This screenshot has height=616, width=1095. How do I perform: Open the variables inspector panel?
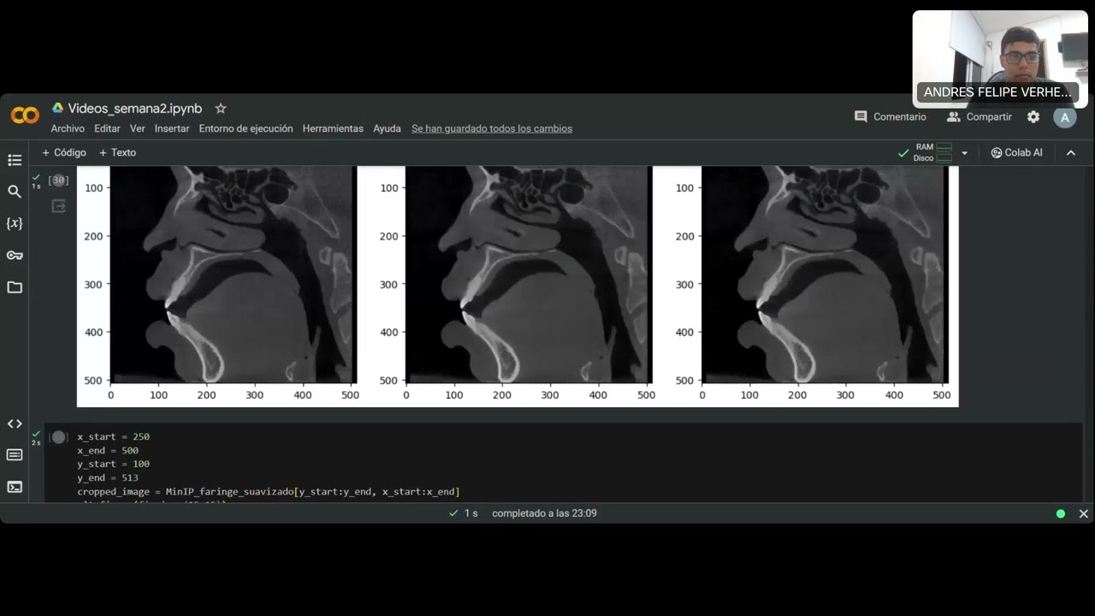[x=15, y=223]
